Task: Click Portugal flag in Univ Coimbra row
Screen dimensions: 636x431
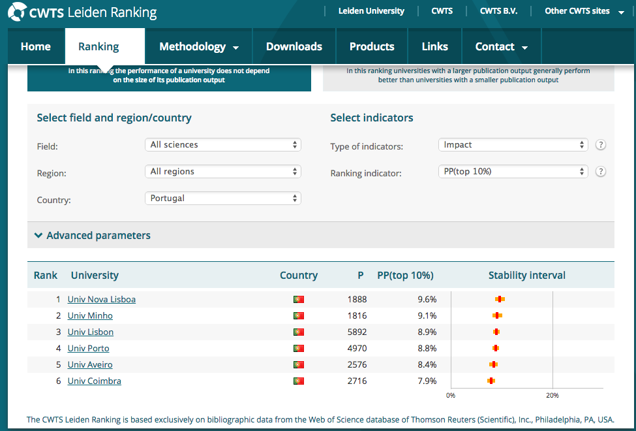Action: point(299,381)
